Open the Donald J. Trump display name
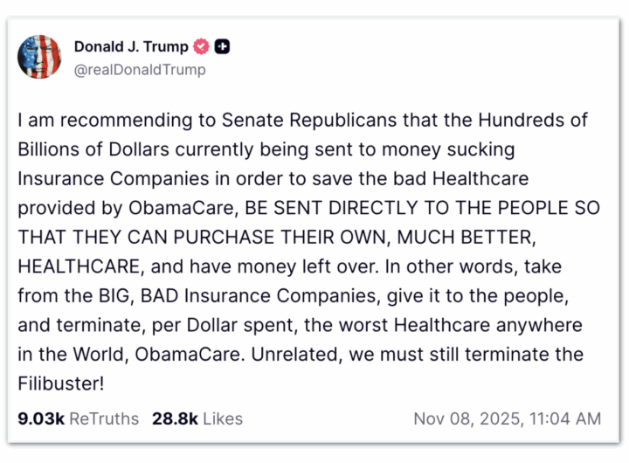 click(131, 47)
